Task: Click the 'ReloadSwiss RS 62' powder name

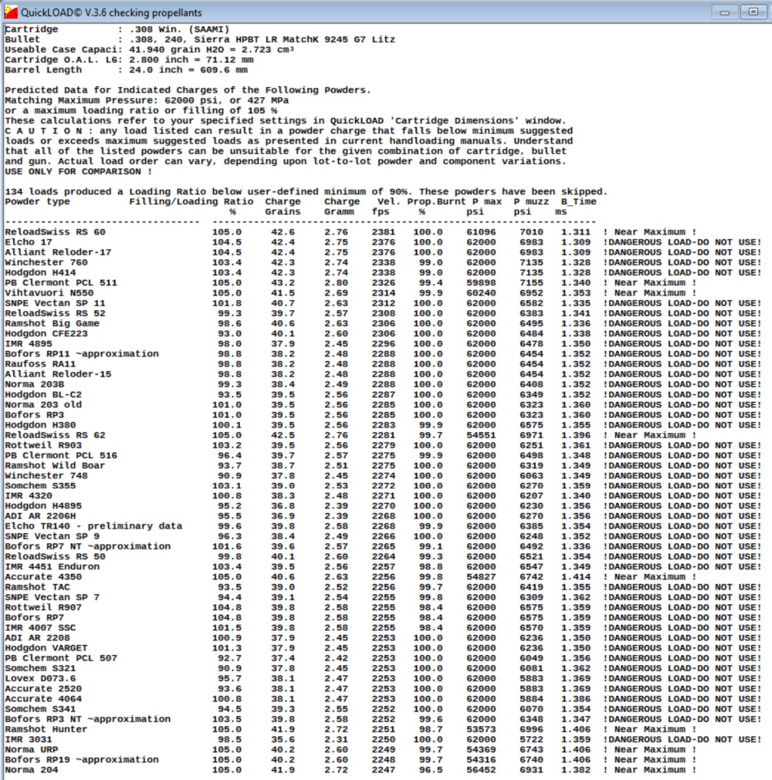Action: [56, 435]
